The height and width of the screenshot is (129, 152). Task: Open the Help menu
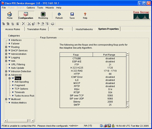tap(59, 8)
